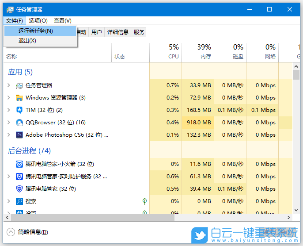
Task: Select the TIM network value 0.1 Mbps
Action: (263, 110)
